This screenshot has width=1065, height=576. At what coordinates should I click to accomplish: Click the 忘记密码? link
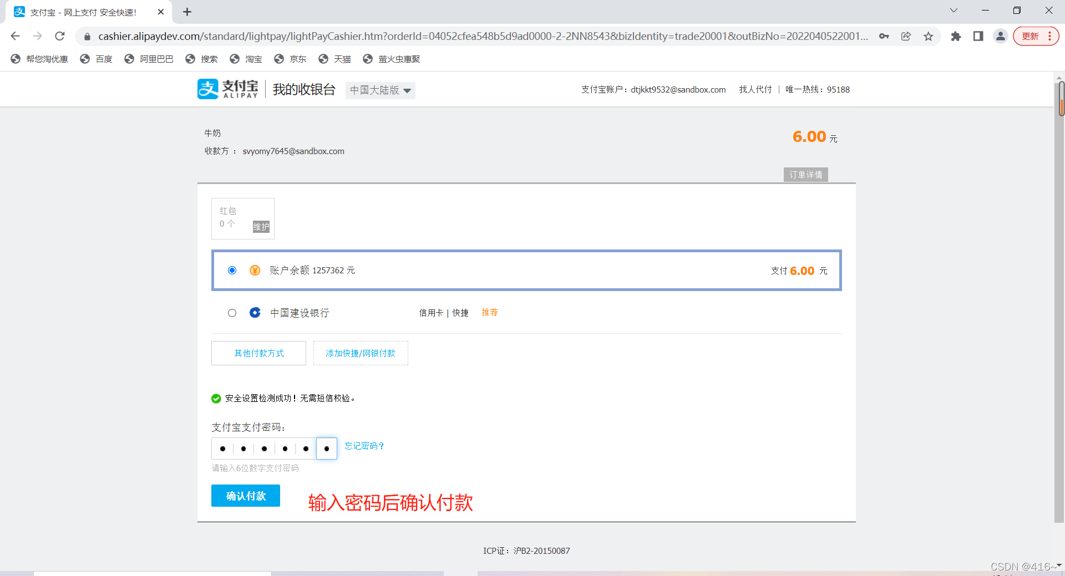tap(364, 446)
